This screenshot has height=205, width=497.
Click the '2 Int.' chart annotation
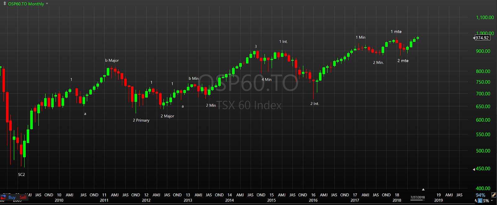point(315,104)
